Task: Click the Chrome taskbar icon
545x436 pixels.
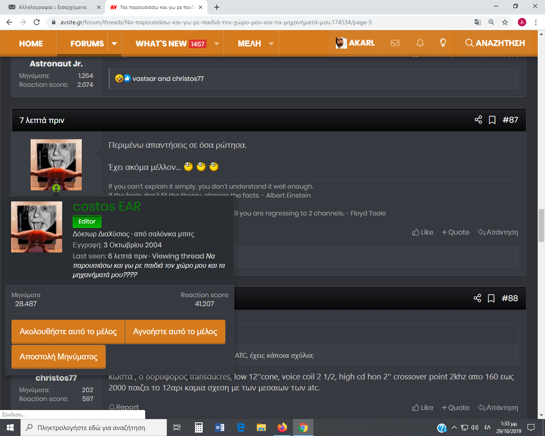Action: tap(303, 427)
